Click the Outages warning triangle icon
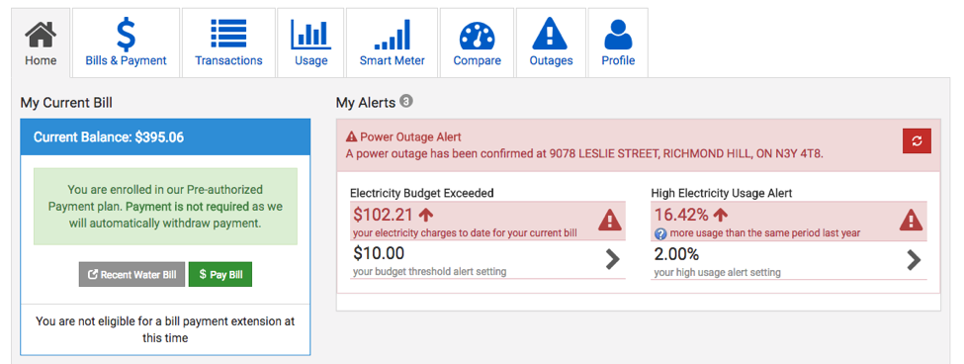The width and height of the screenshot is (964, 364). (551, 35)
